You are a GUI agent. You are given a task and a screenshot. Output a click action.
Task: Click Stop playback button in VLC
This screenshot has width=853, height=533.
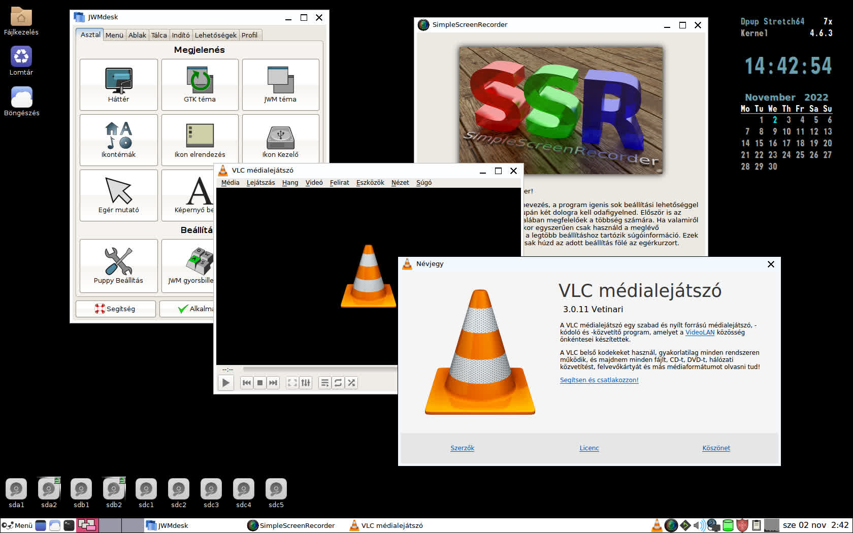pyautogui.click(x=260, y=383)
